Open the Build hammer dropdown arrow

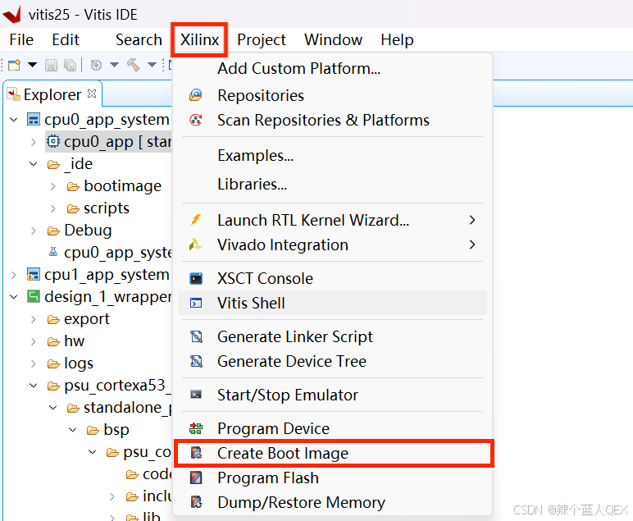(x=152, y=65)
